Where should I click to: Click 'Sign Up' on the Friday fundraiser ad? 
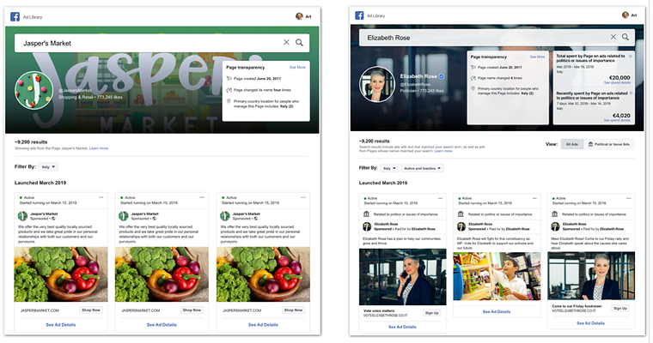click(620, 309)
